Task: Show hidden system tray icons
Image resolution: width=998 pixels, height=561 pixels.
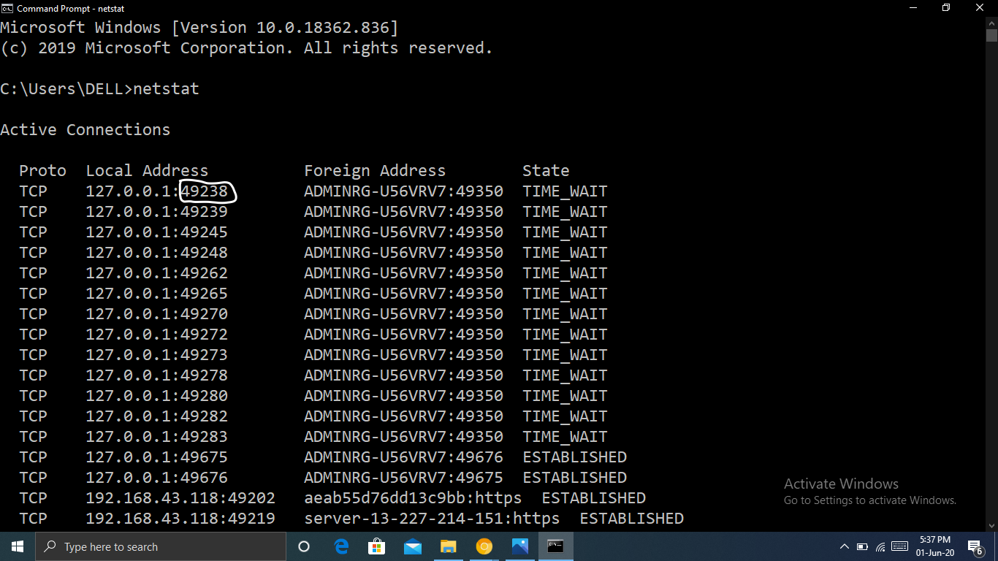Action: tap(845, 546)
